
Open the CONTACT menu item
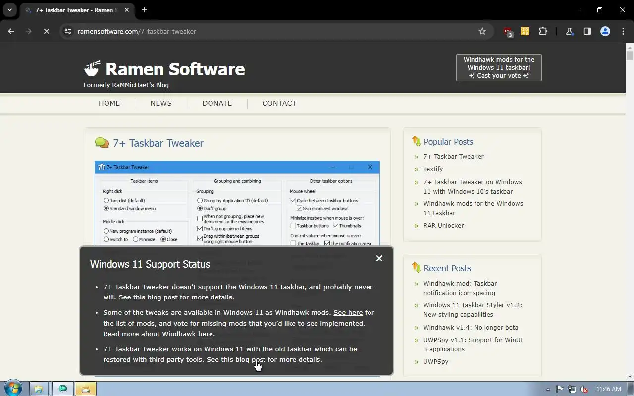pos(279,103)
